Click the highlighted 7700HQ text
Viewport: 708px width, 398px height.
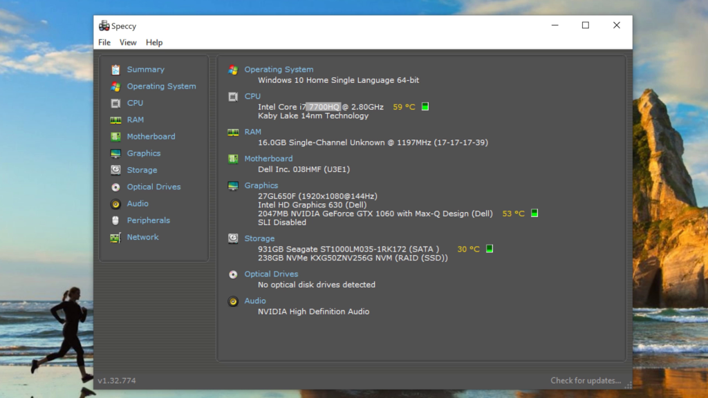coord(324,107)
